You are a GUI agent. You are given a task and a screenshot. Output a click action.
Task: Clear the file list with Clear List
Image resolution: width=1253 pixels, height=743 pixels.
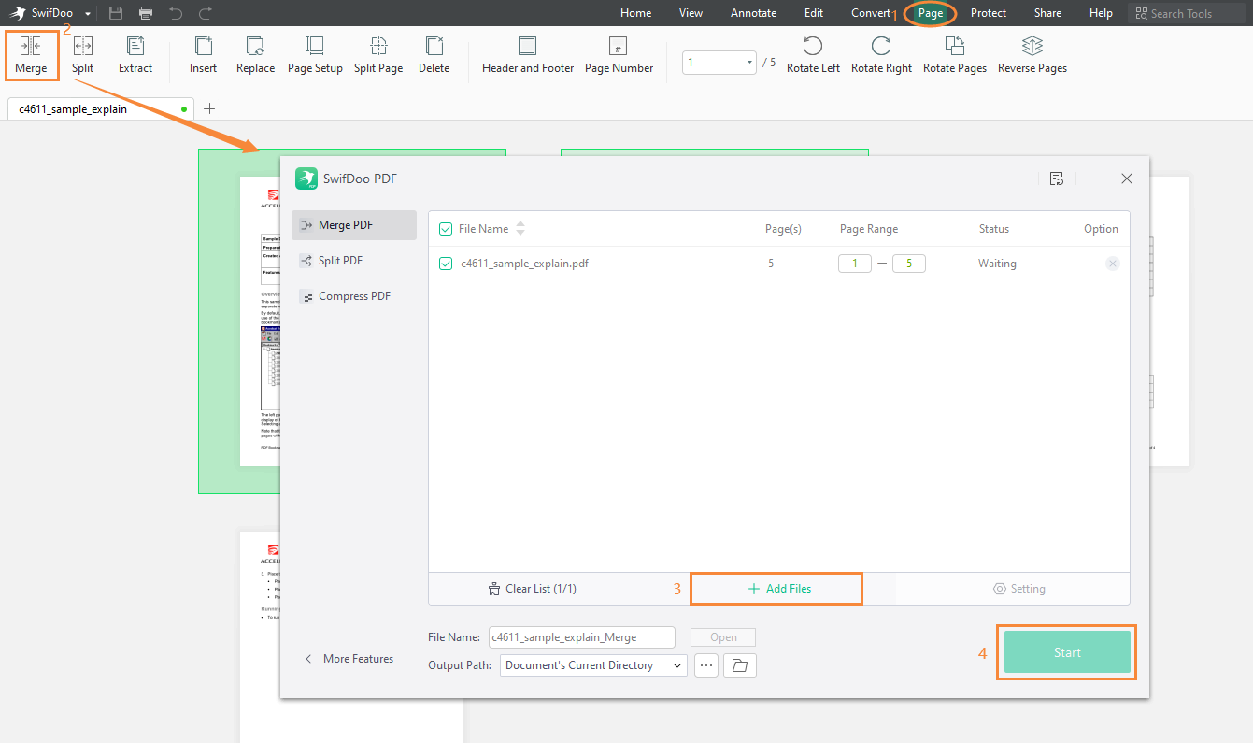pyautogui.click(x=532, y=589)
